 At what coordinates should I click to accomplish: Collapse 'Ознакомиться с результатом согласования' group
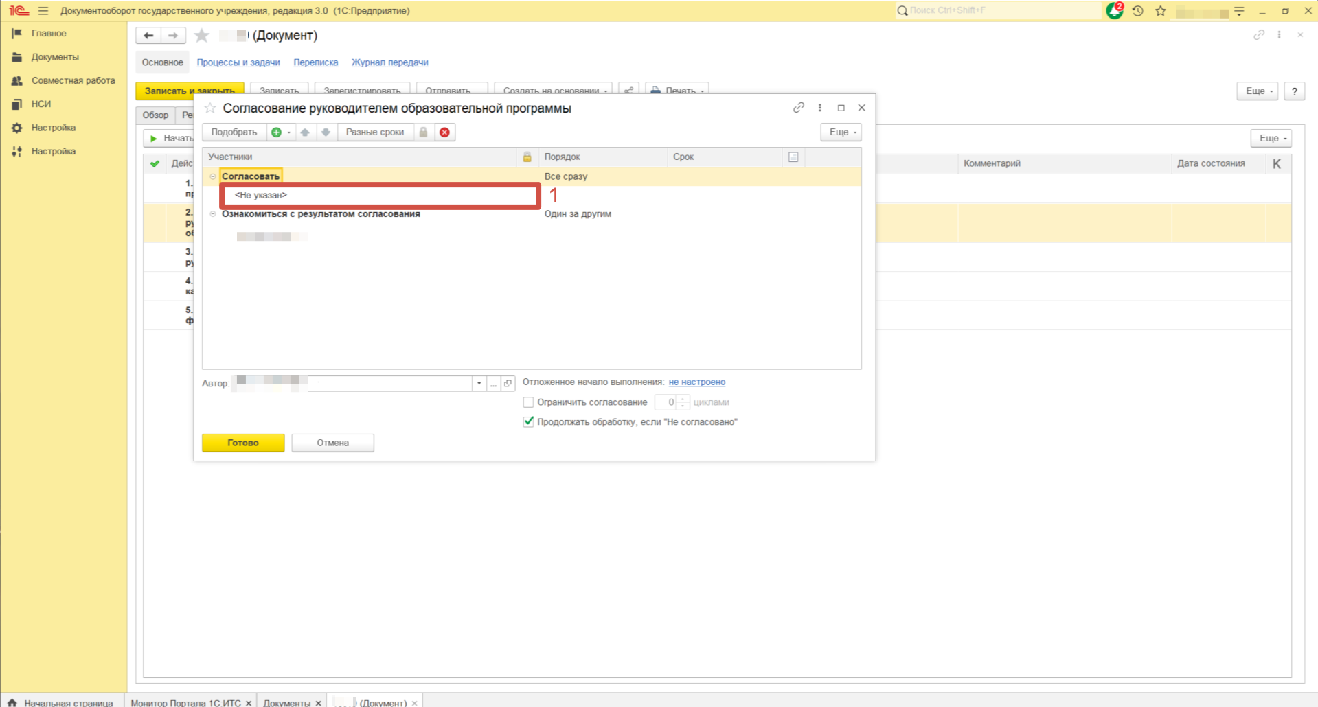click(213, 214)
